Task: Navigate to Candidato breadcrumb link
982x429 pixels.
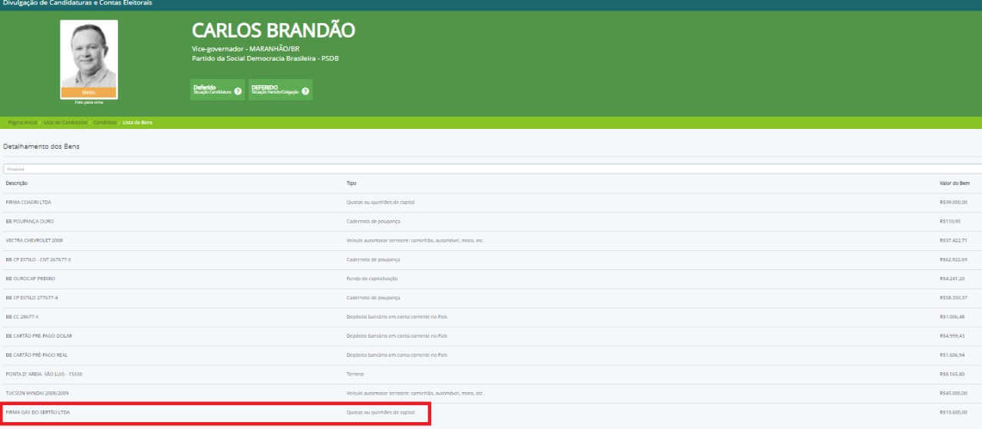Action: pos(105,123)
